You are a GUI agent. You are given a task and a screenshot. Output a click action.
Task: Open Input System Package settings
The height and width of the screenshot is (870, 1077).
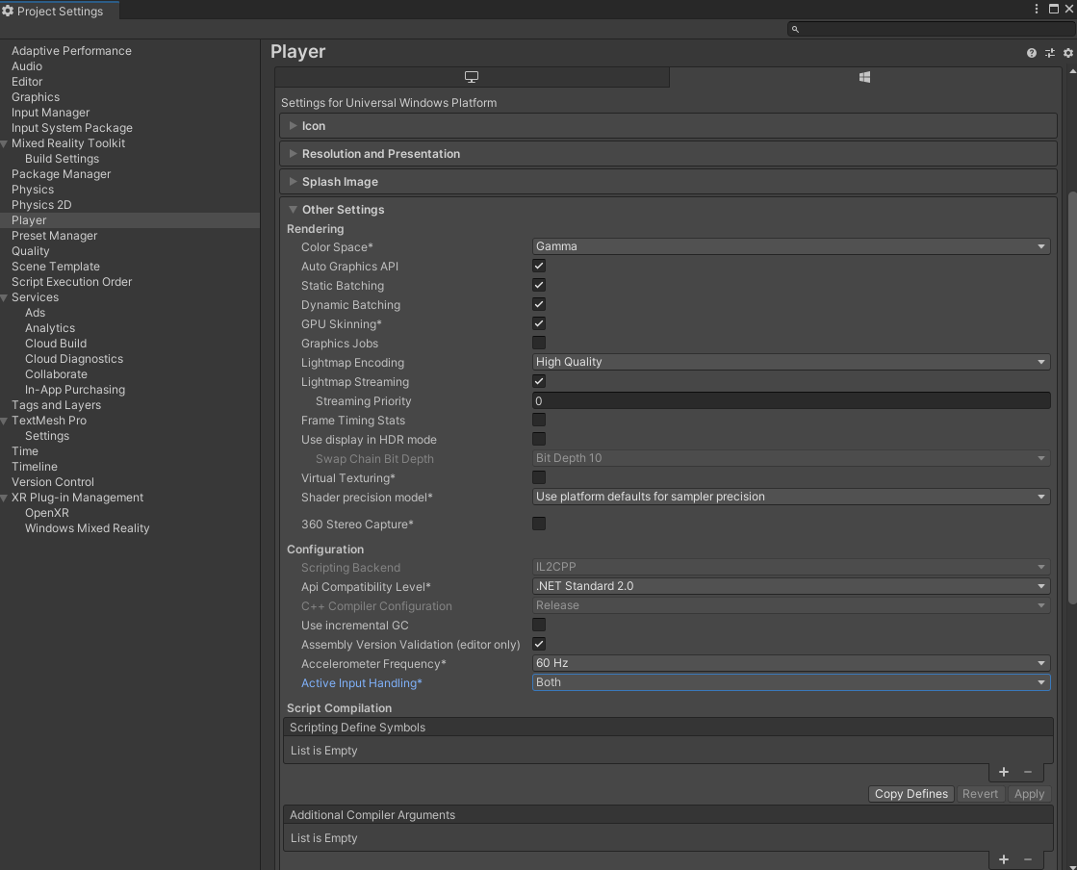(x=72, y=128)
